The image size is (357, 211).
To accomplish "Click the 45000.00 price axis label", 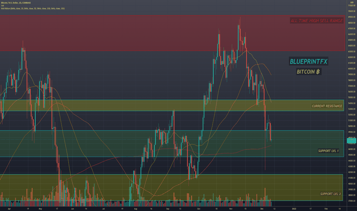I will coord(352,155).
